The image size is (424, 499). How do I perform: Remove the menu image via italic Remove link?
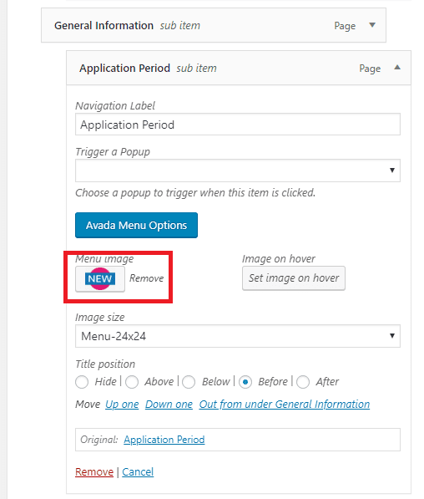tap(147, 278)
